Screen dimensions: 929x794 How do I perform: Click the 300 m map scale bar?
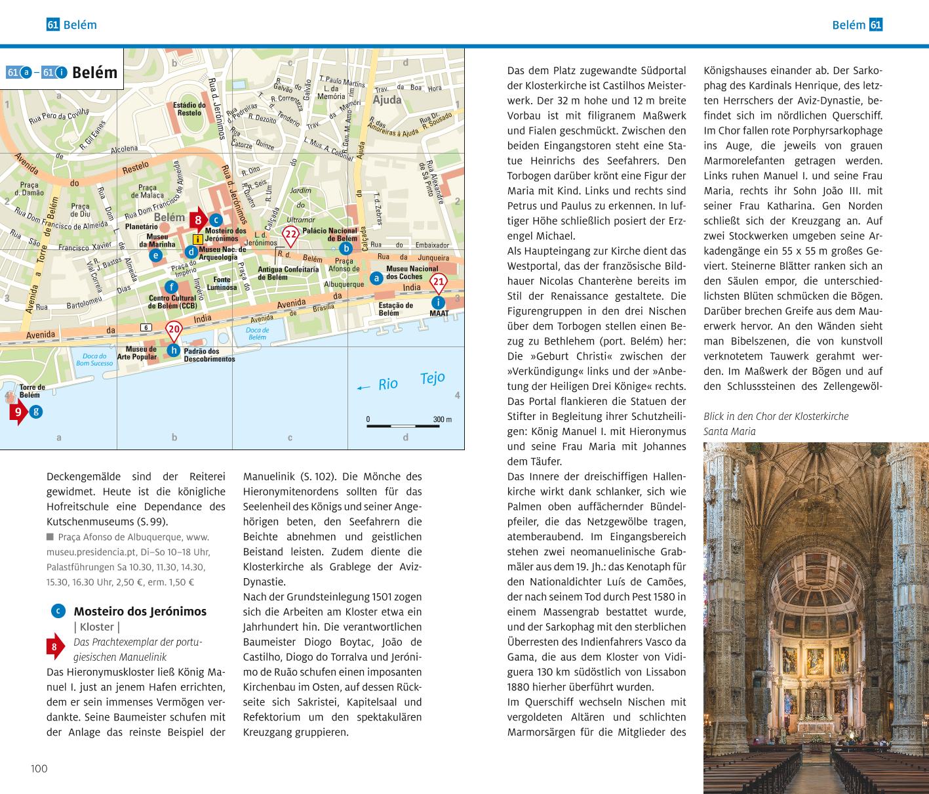click(x=410, y=423)
